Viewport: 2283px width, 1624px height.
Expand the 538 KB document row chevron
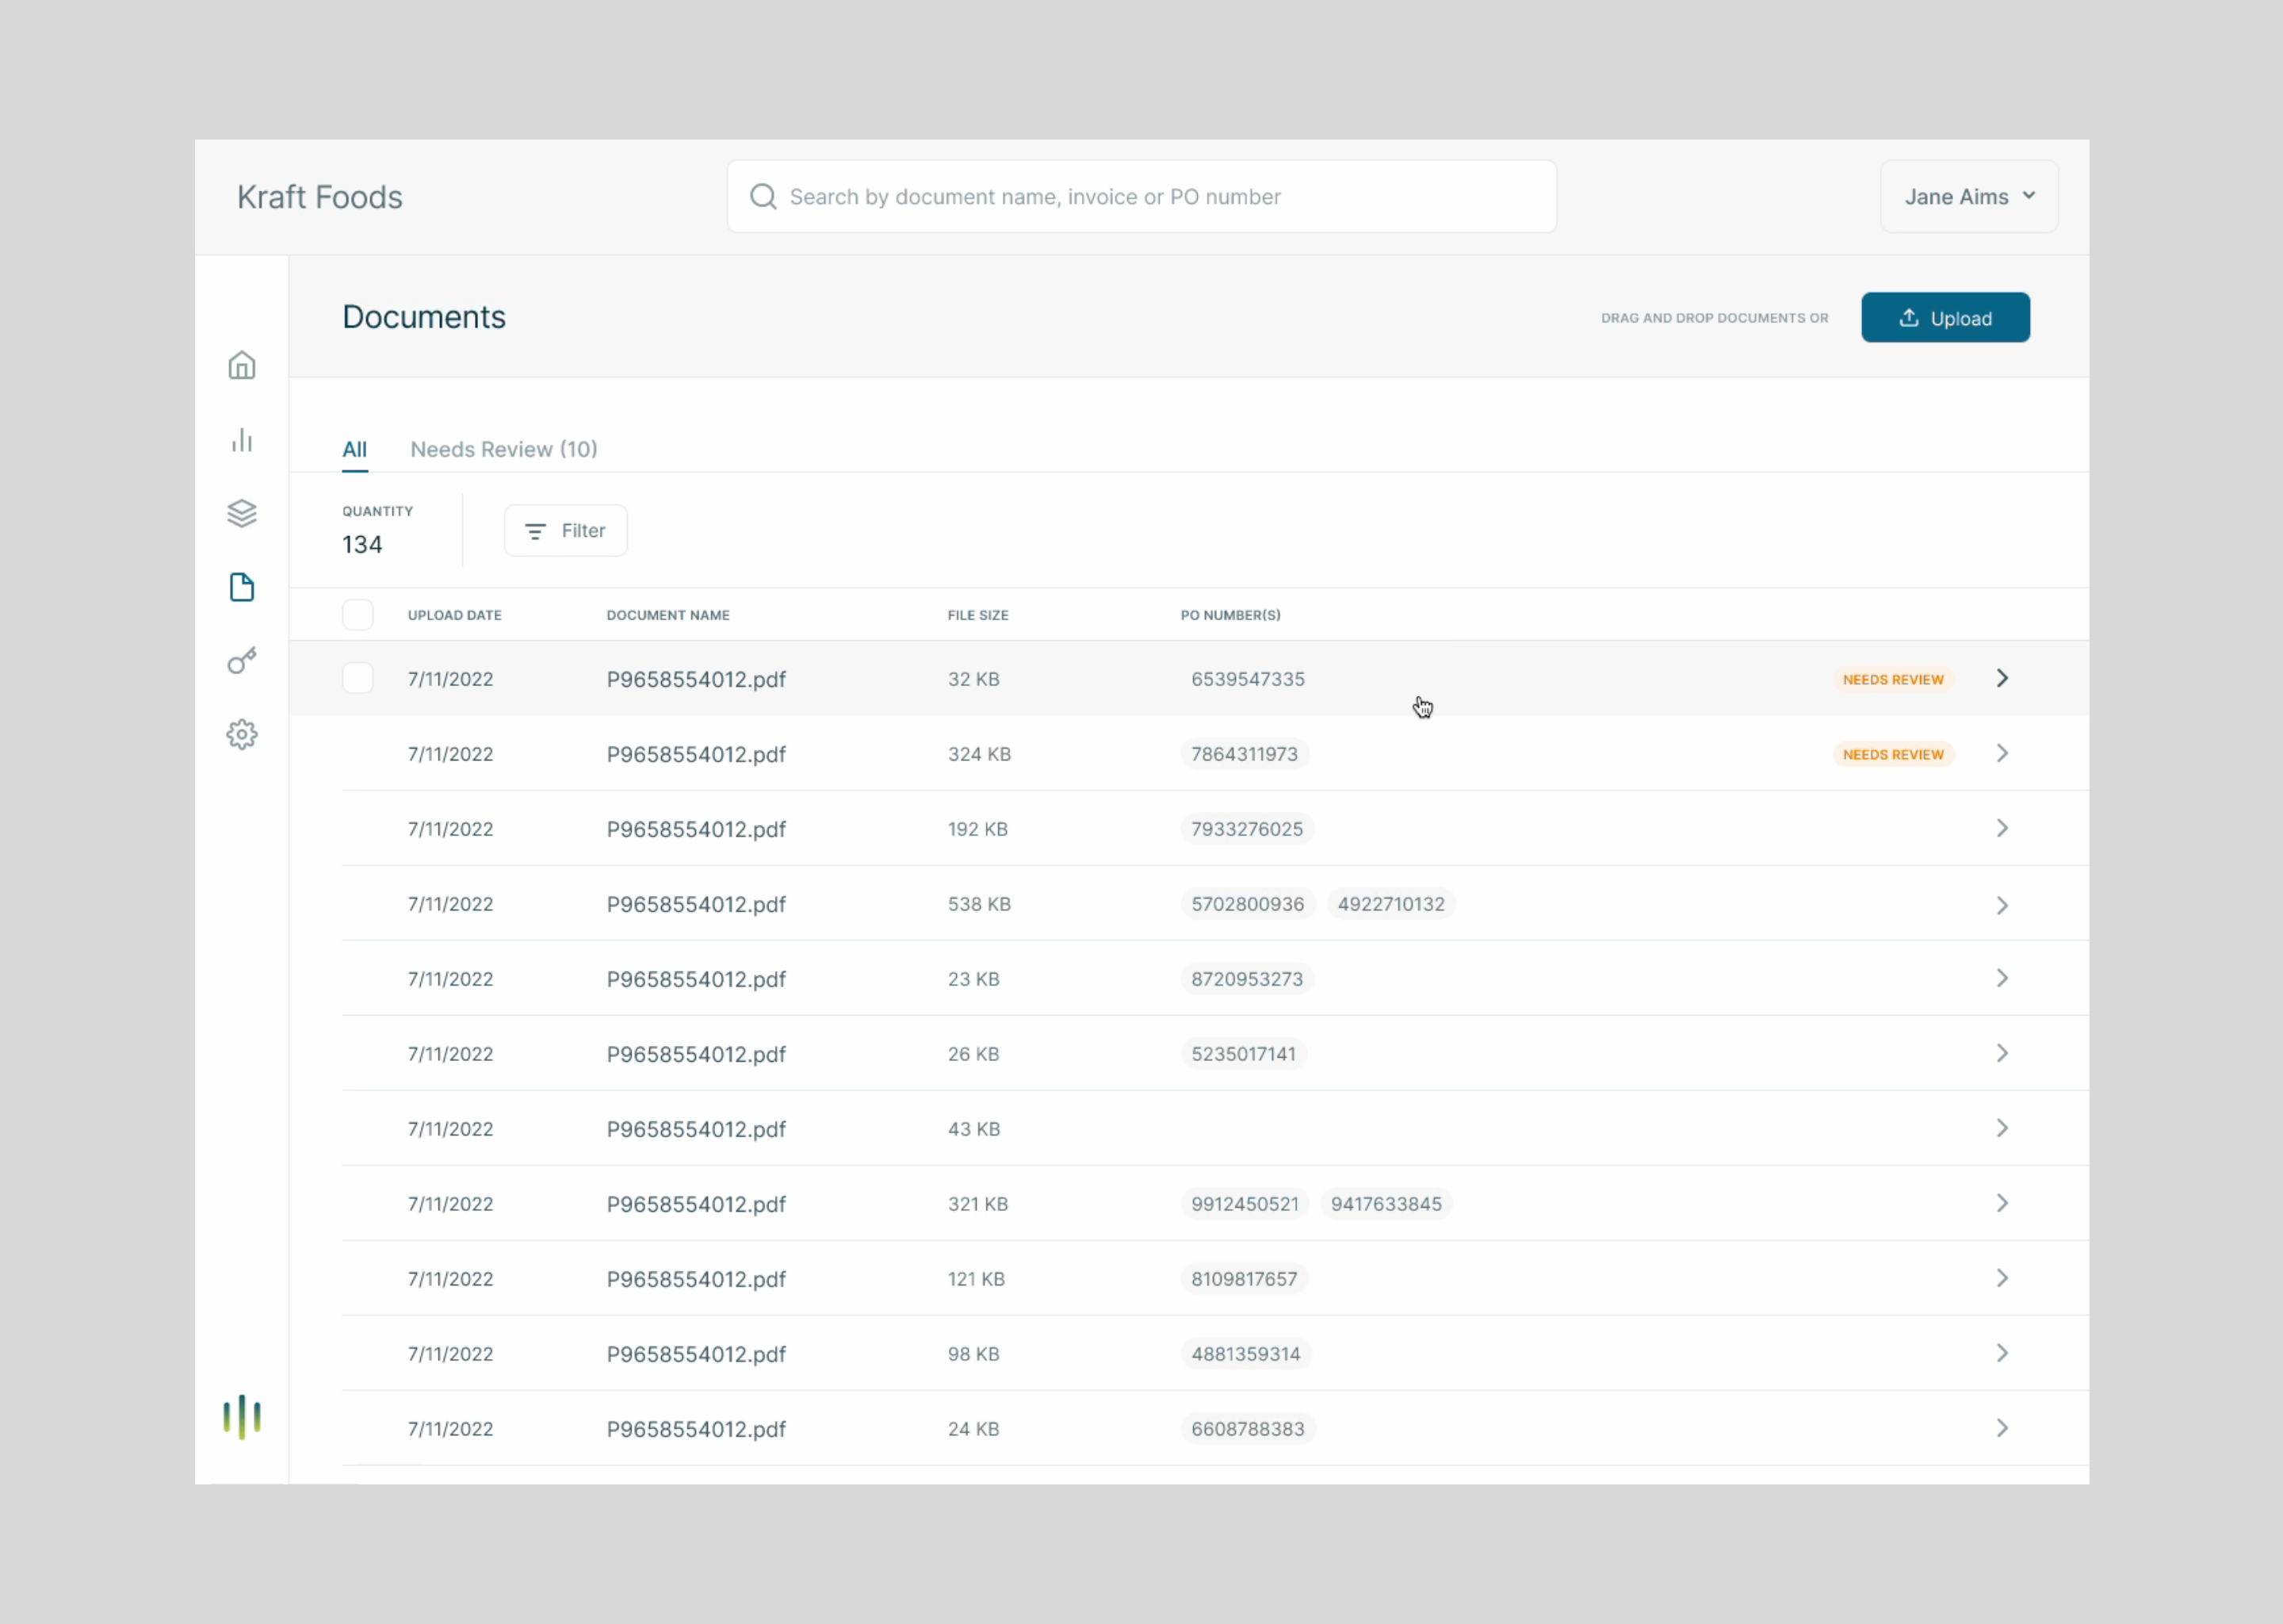(x=2002, y=905)
